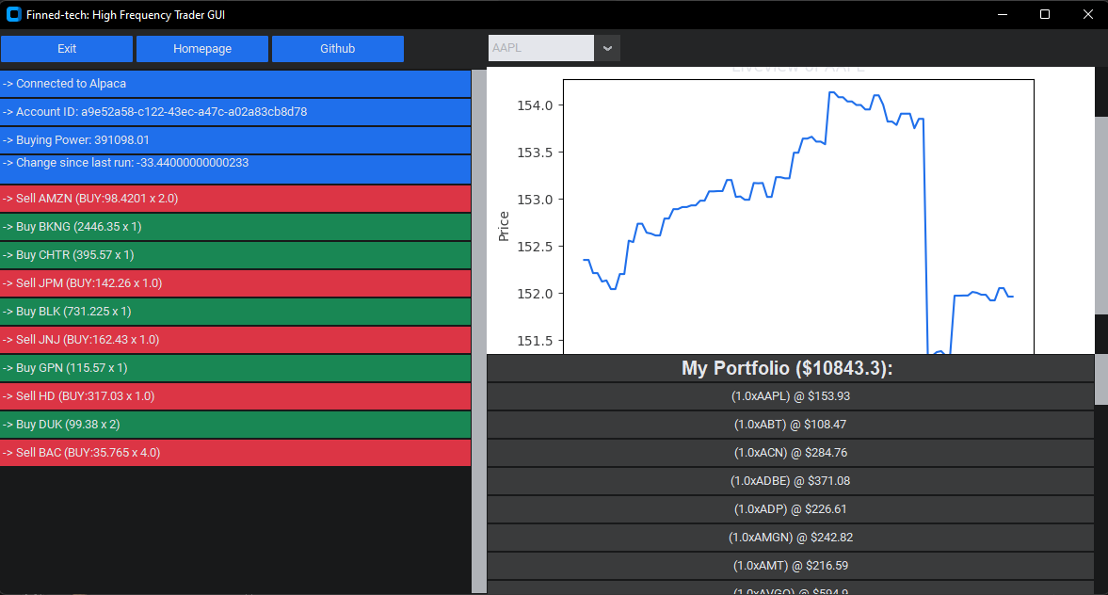
Task: Click the Exit button
Action: click(x=67, y=49)
